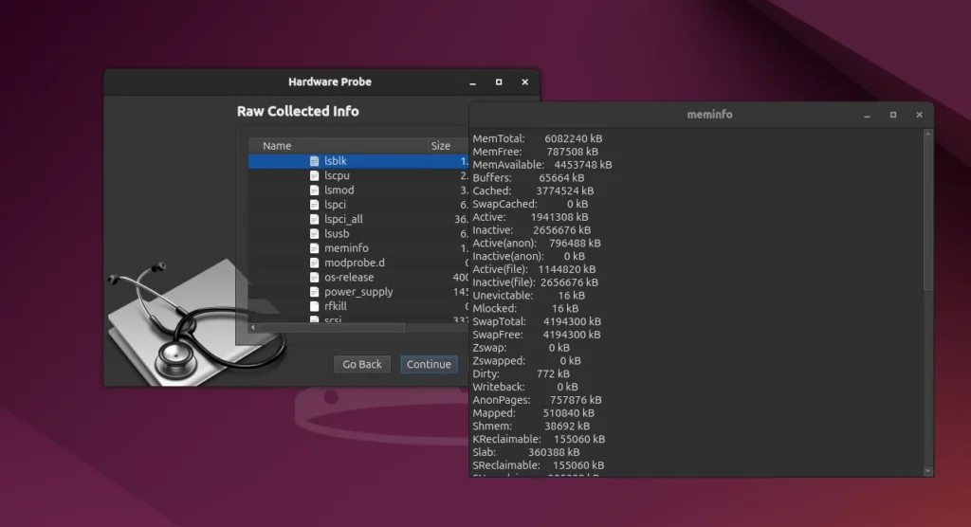Maximize the meminfo window

892,115
